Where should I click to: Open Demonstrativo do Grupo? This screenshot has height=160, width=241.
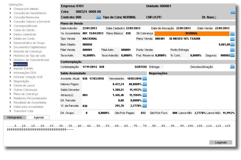(x=29, y=43)
